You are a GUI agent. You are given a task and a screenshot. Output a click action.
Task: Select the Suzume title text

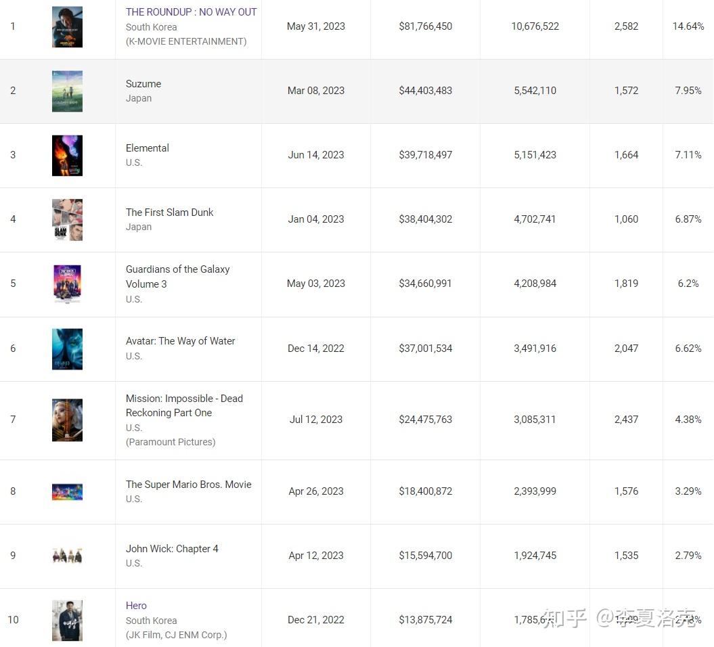point(143,84)
